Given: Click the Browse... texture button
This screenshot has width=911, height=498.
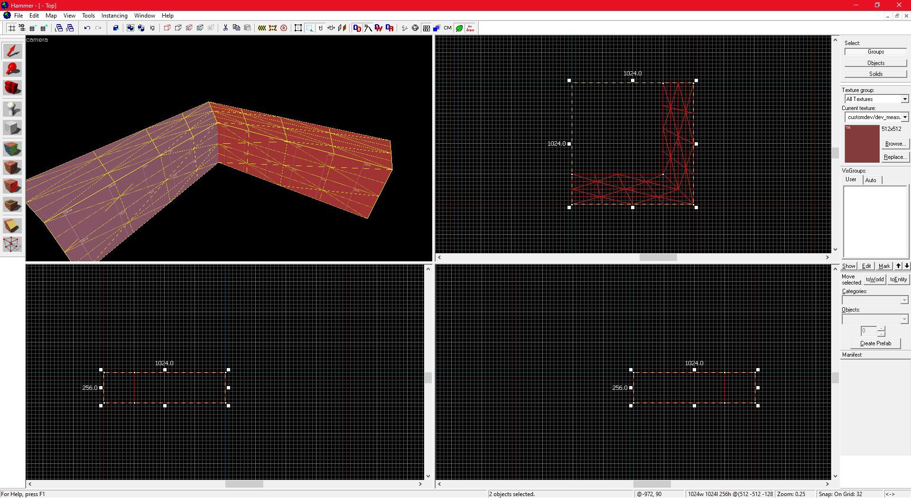Looking at the screenshot, I should (894, 144).
